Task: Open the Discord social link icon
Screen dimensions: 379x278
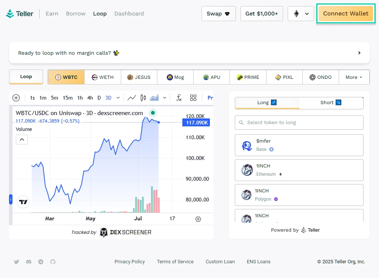Action: (29, 262)
